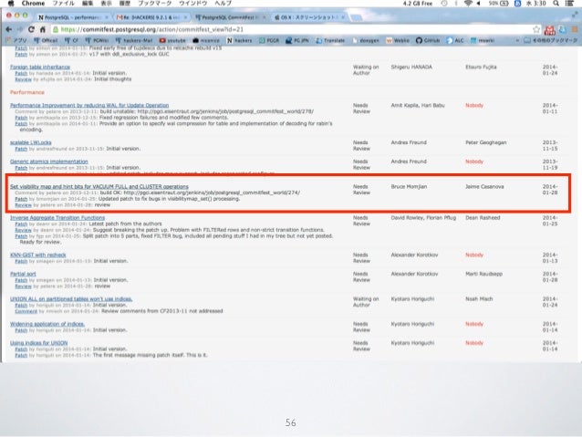Open the Patch link under scalable LWLocks

(x=21, y=149)
